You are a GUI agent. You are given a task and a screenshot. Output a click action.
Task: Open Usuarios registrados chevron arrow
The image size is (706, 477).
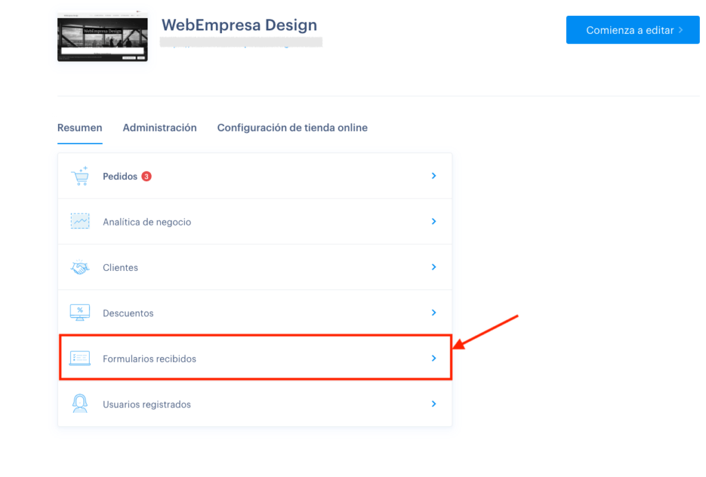point(434,404)
